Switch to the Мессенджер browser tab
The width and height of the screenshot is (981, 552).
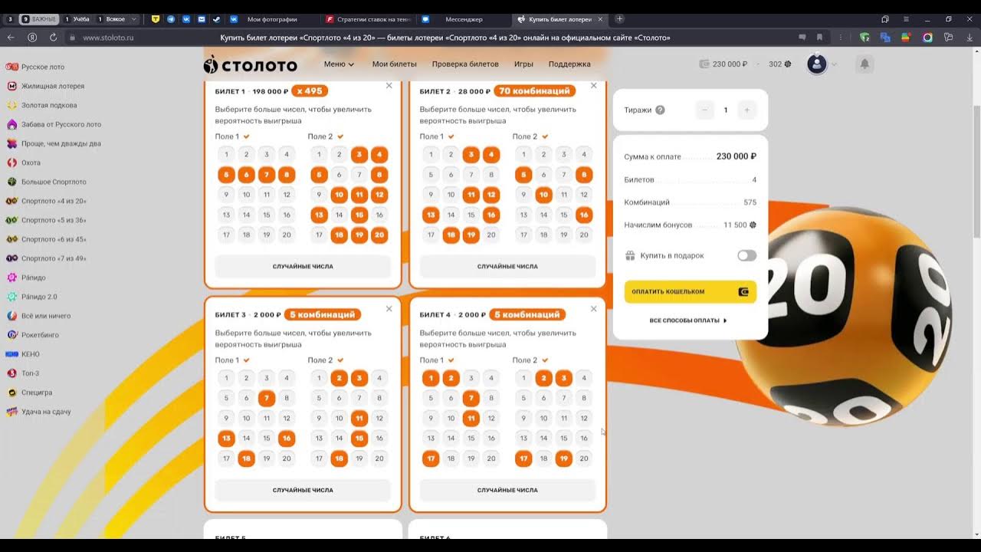pyautogui.click(x=464, y=19)
